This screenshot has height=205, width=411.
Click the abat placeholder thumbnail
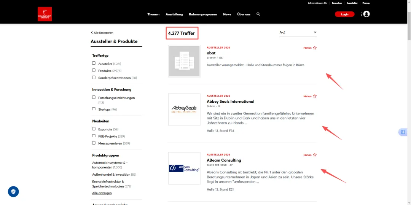(x=184, y=61)
